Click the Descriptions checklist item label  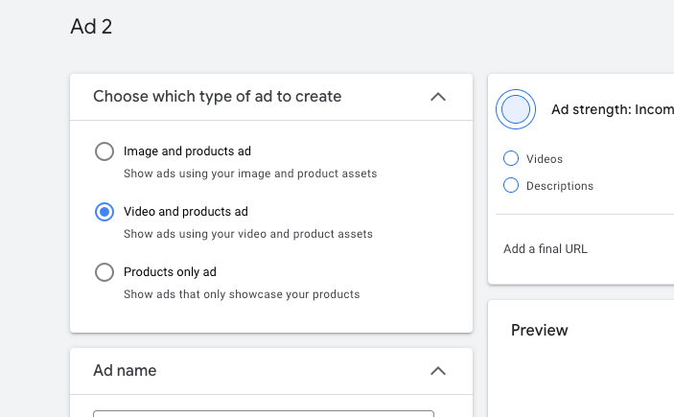[x=560, y=186]
